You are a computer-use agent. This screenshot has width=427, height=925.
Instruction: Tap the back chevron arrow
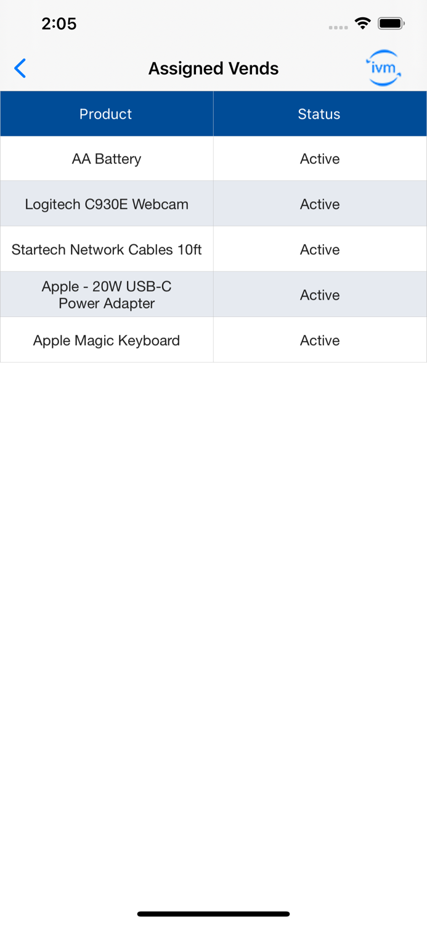coord(20,68)
